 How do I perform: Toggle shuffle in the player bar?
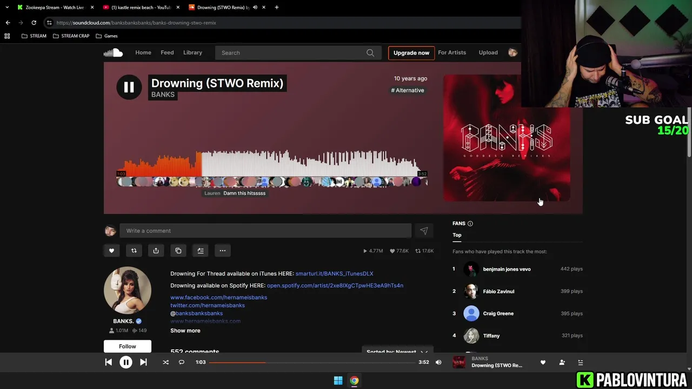(165, 362)
